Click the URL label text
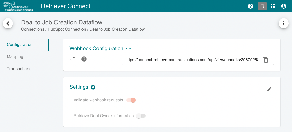The image size is (292, 132). pyautogui.click(x=74, y=59)
